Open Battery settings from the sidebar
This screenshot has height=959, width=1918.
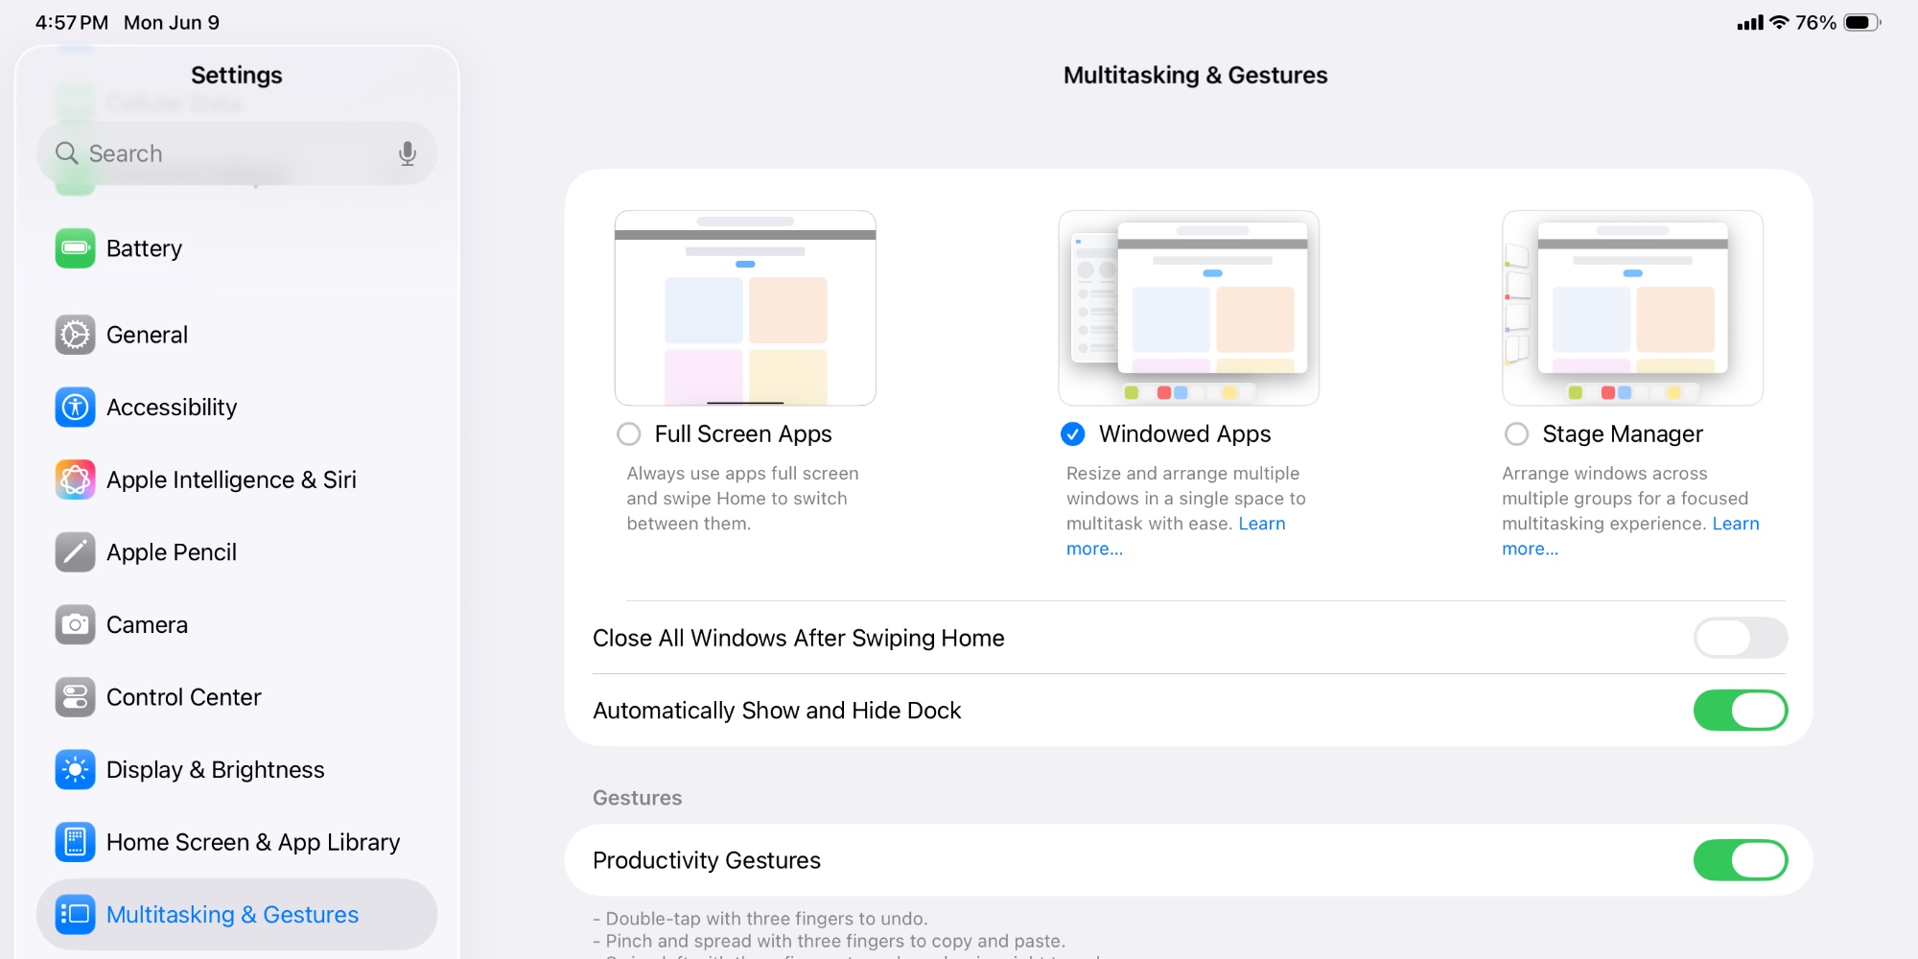coord(75,247)
